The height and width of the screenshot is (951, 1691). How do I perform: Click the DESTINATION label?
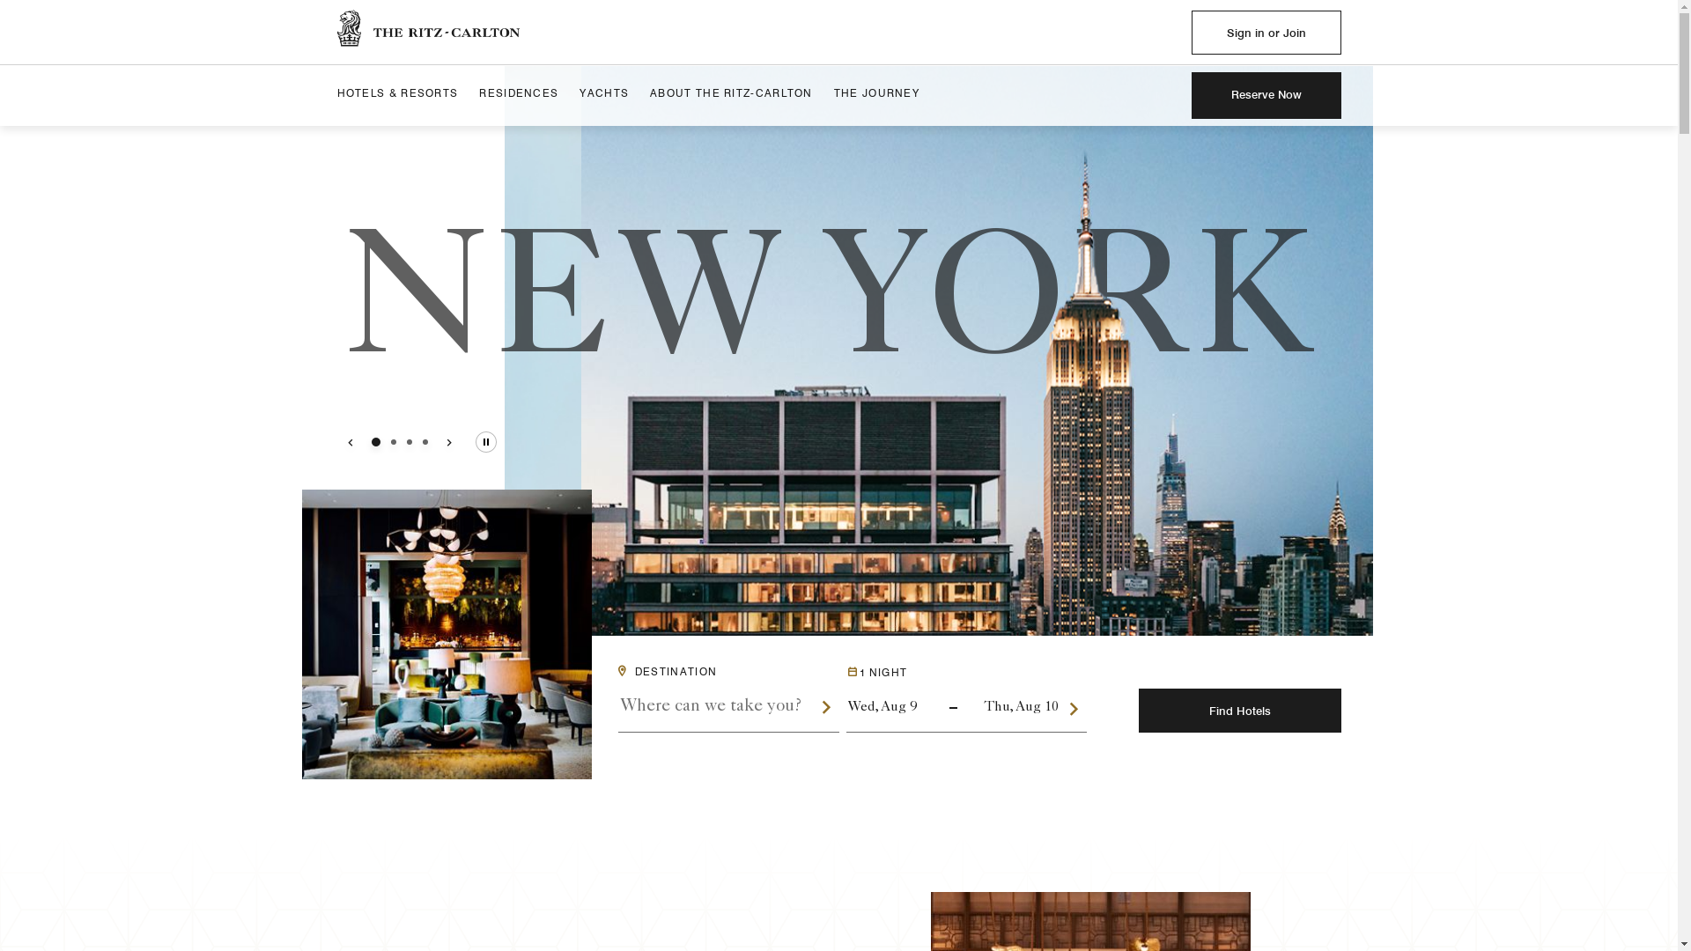click(x=676, y=672)
